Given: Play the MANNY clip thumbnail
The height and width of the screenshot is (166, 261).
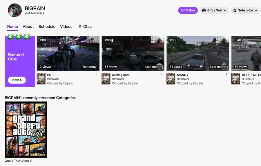Looking at the screenshot, I should tap(198, 53).
